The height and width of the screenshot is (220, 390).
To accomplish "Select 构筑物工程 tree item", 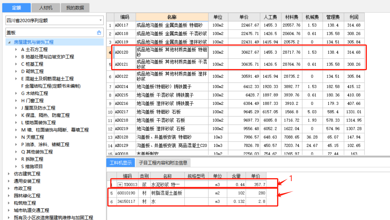I will tap(25, 203).
